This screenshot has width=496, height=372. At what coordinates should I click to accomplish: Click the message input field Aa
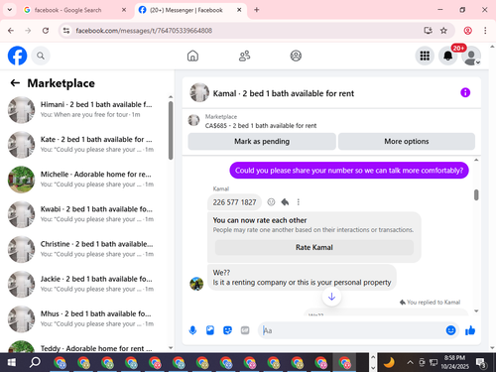coord(352,330)
